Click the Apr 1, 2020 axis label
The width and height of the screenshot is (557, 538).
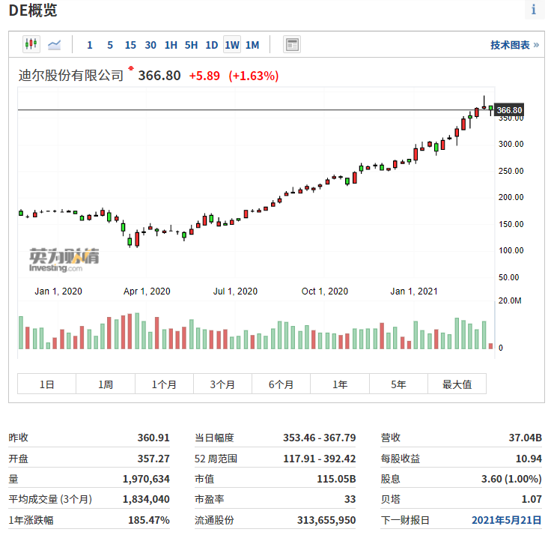click(147, 291)
